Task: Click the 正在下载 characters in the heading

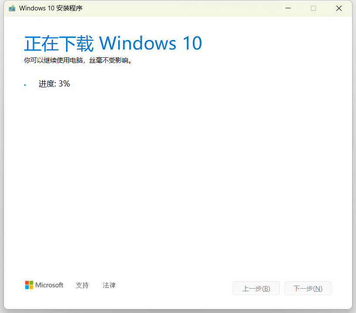Action: 59,43
